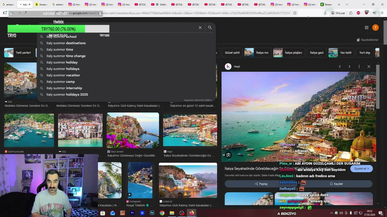
Task: Open the Hopi source name in preview
Action: [x=237, y=67]
